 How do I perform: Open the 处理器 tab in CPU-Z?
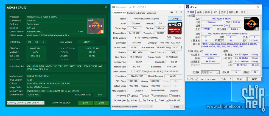pos(191,12)
